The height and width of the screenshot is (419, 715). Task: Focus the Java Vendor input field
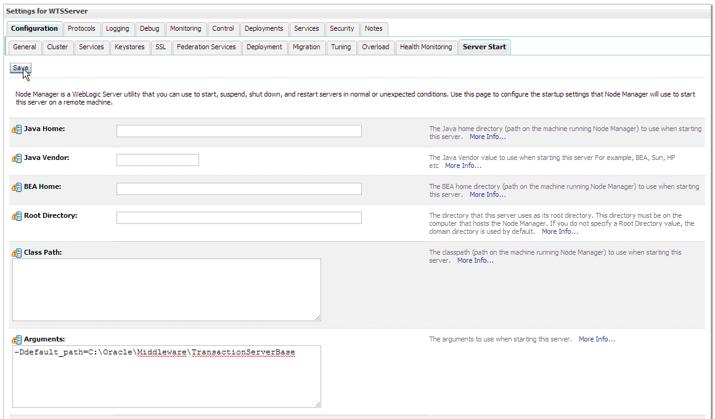158,160
